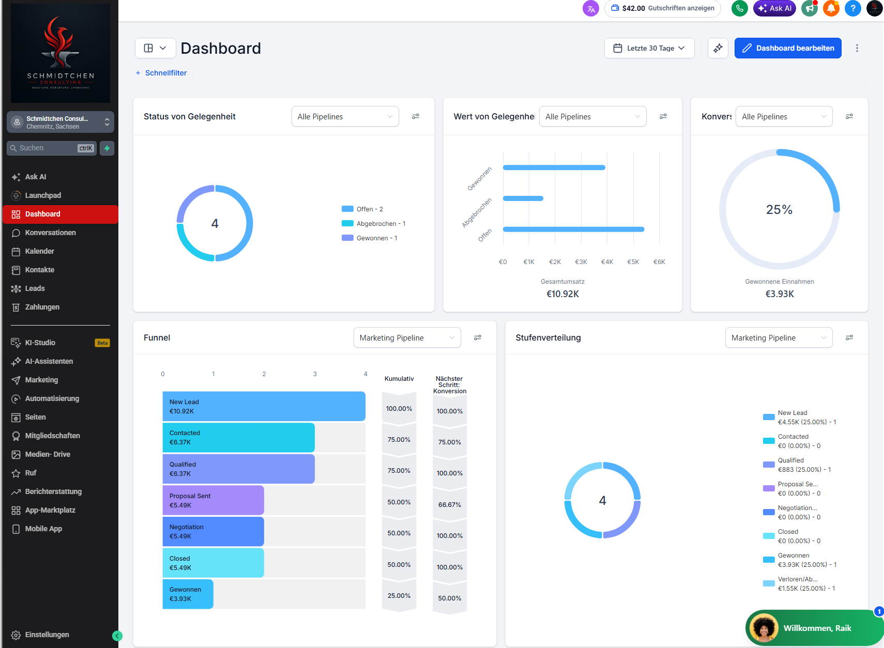Click the calendar icon in date range selector
Screen dimensions: 884x648
coord(617,48)
